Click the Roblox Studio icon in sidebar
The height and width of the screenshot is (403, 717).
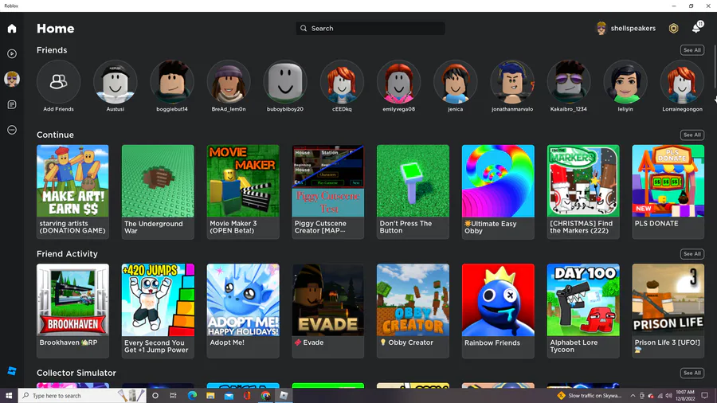[x=12, y=370]
